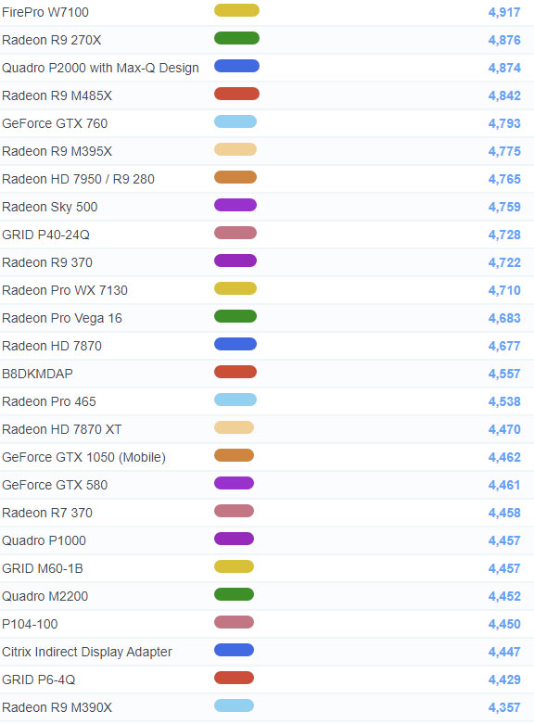
Task: Click score 4,457 for Quadro P1000
Action: [x=504, y=540]
